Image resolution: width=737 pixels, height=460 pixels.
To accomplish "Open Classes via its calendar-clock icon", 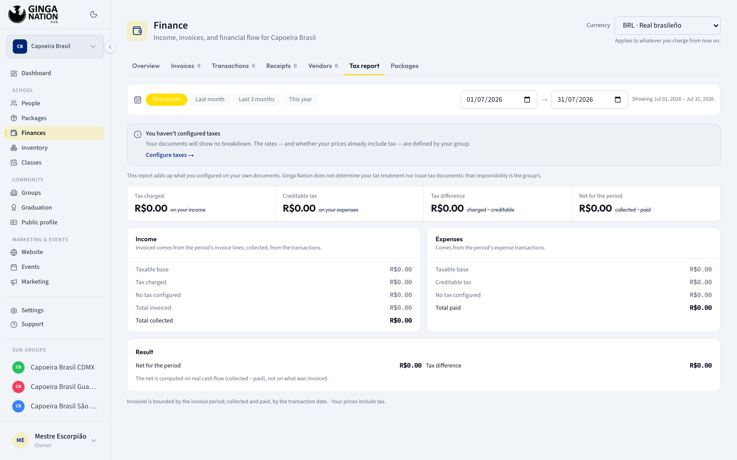I will click(x=14, y=163).
